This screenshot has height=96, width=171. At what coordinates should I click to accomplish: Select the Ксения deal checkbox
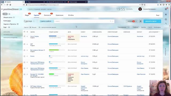pyautogui.click(x=24, y=56)
